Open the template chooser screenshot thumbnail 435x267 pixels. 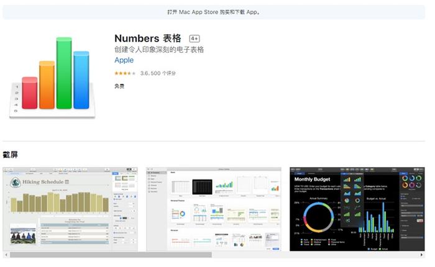pyautogui.click(x=214, y=209)
